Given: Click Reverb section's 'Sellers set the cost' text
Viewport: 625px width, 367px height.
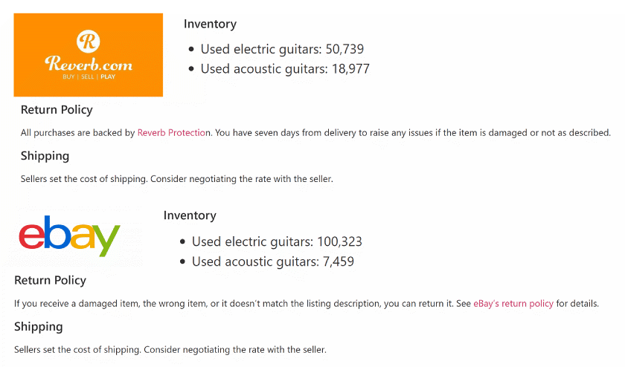Looking at the screenshot, I should [x=176, y=179].
